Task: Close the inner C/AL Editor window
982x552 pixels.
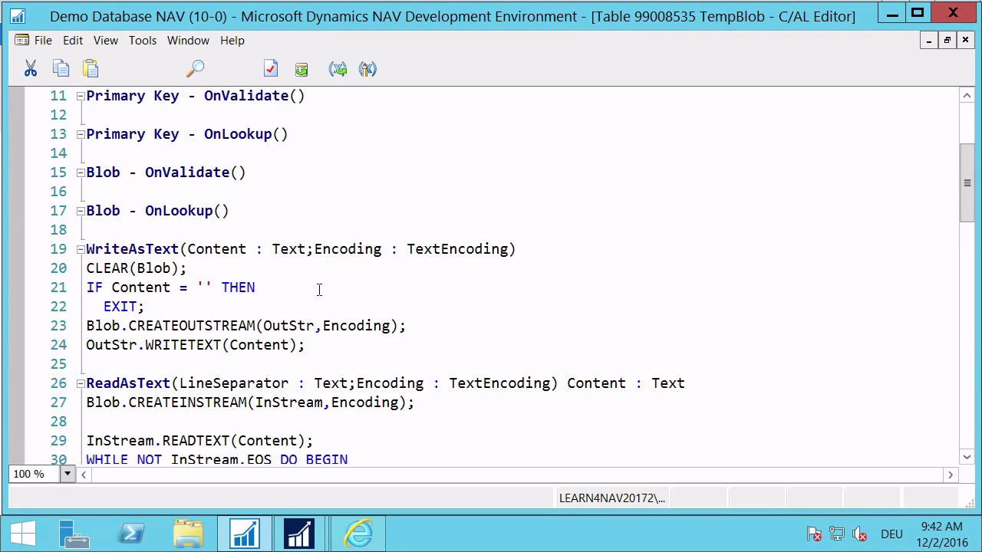Action: tap(965, 41)
